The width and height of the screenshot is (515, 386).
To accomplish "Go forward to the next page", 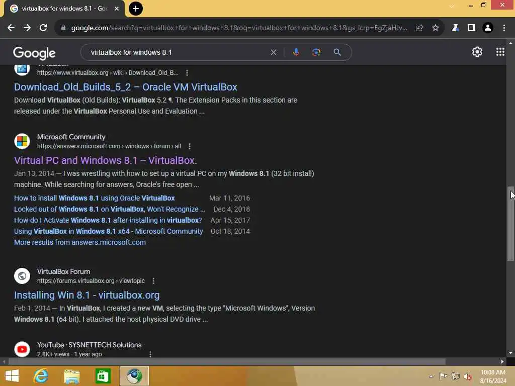I will [x=27, y=28].
